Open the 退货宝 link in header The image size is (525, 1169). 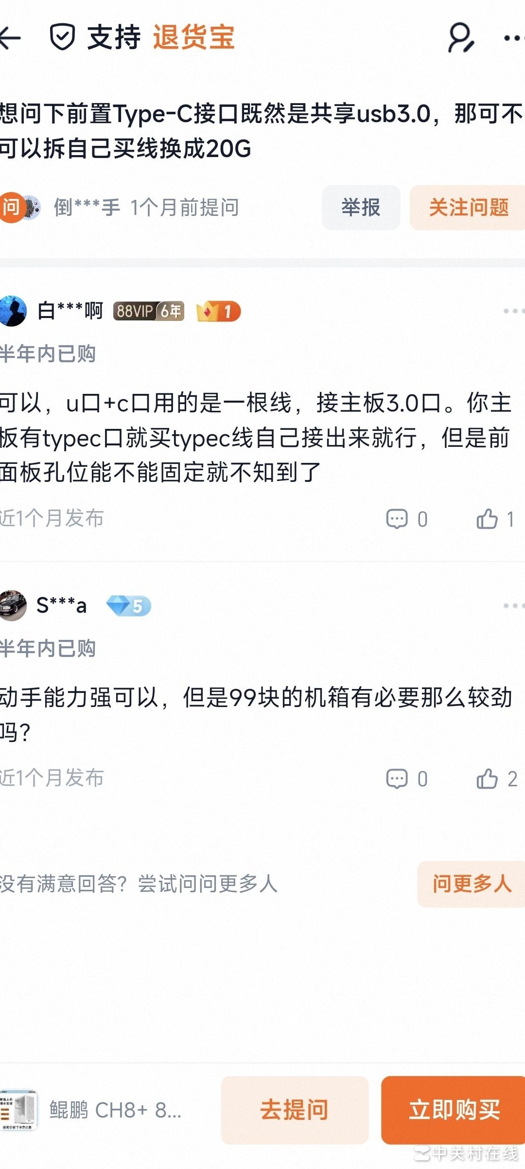[x=194, y=38]
